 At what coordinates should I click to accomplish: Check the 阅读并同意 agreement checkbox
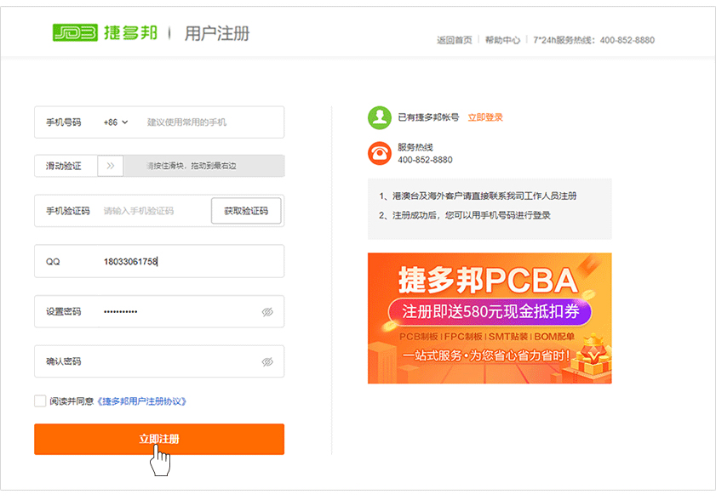click(40, 401)
